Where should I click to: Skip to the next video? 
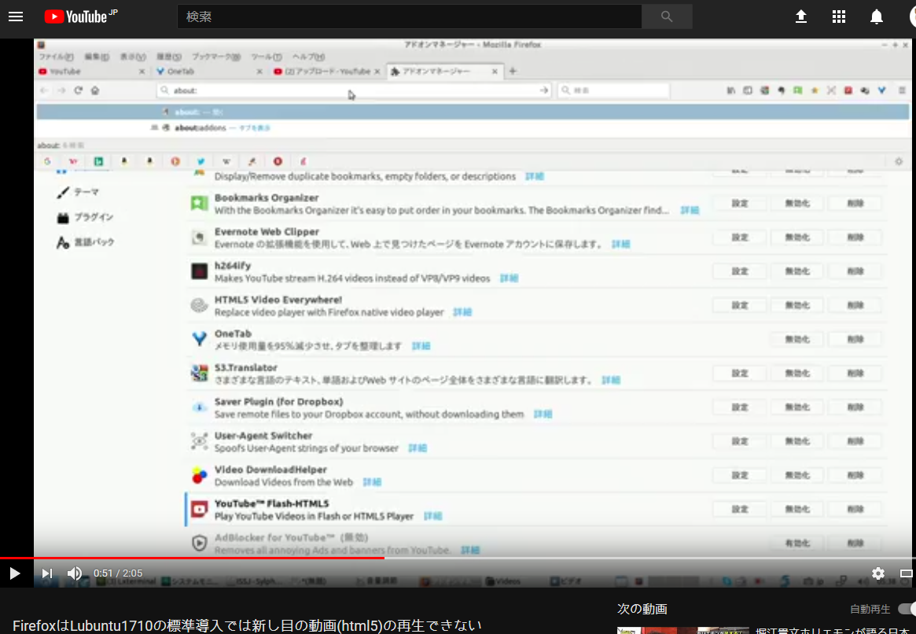click(46, 573)
